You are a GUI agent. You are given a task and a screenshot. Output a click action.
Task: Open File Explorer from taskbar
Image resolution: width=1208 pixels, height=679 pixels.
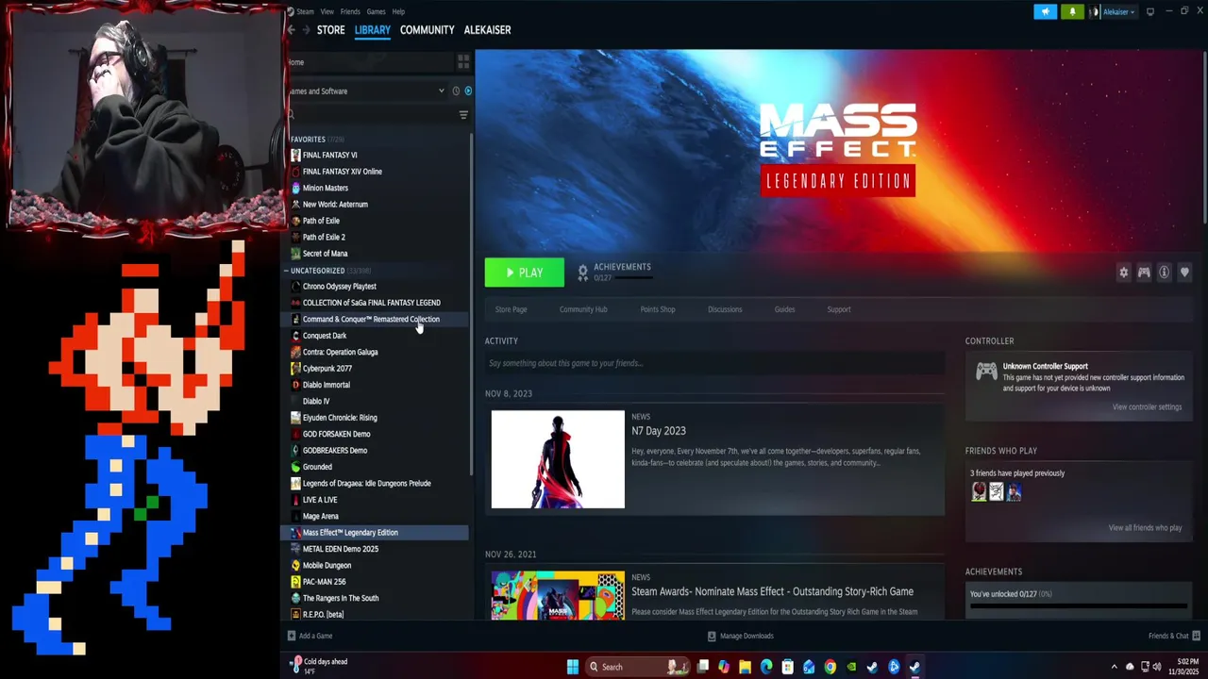[745, 667]
